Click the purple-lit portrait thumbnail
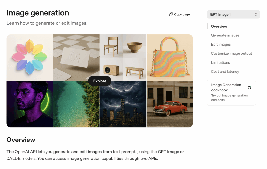267x169 pixels. pyautogui.click(x=30, y=104)
